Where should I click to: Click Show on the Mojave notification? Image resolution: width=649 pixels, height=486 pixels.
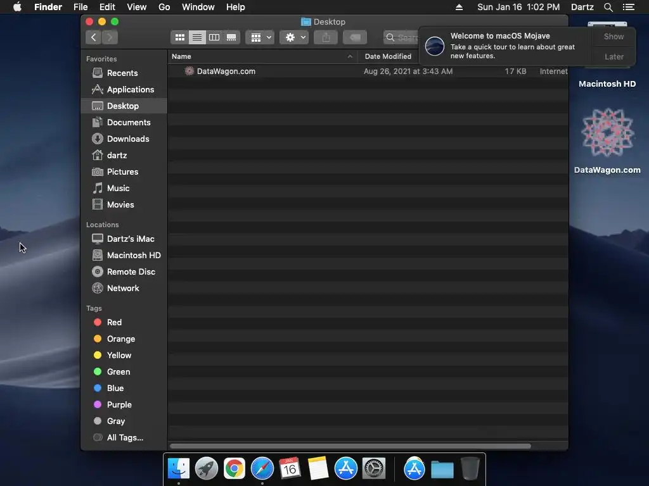(614, 37)
